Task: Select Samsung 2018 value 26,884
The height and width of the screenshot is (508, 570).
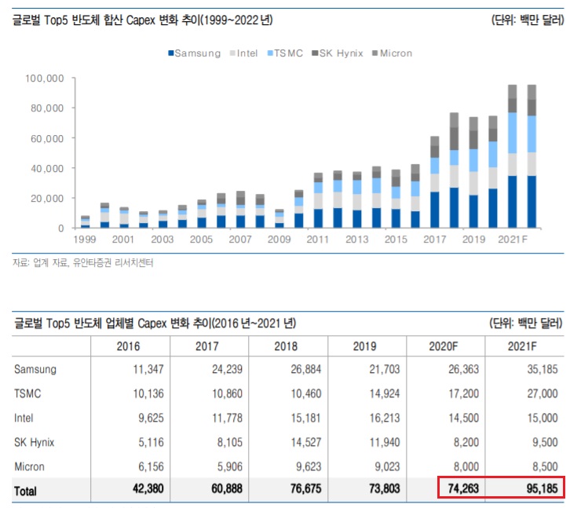Action: 305,370
